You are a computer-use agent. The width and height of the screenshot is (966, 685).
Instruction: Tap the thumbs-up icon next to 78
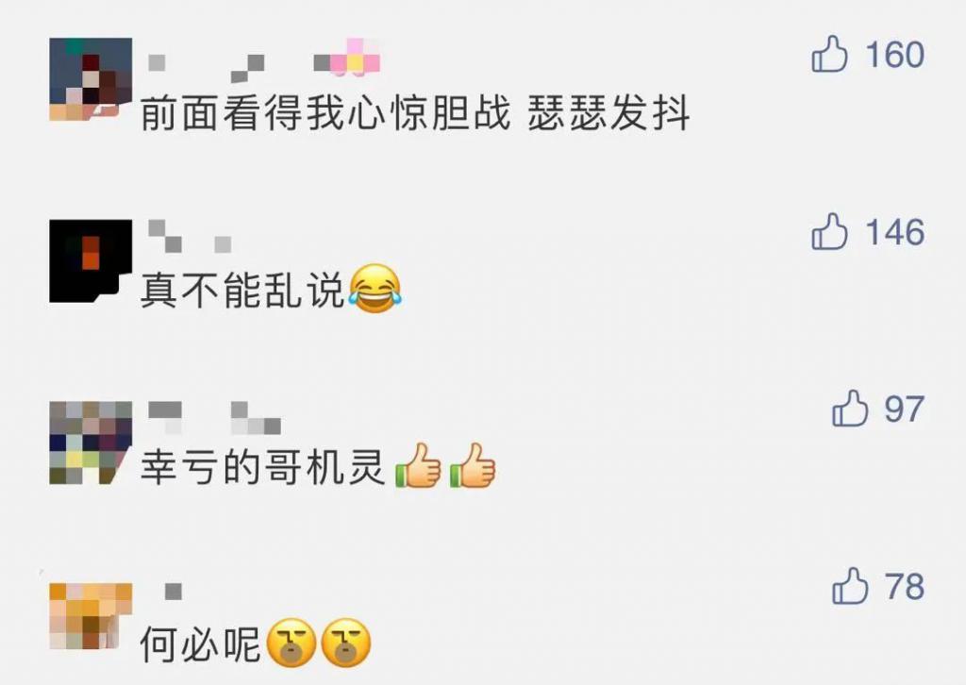(850, 585)
